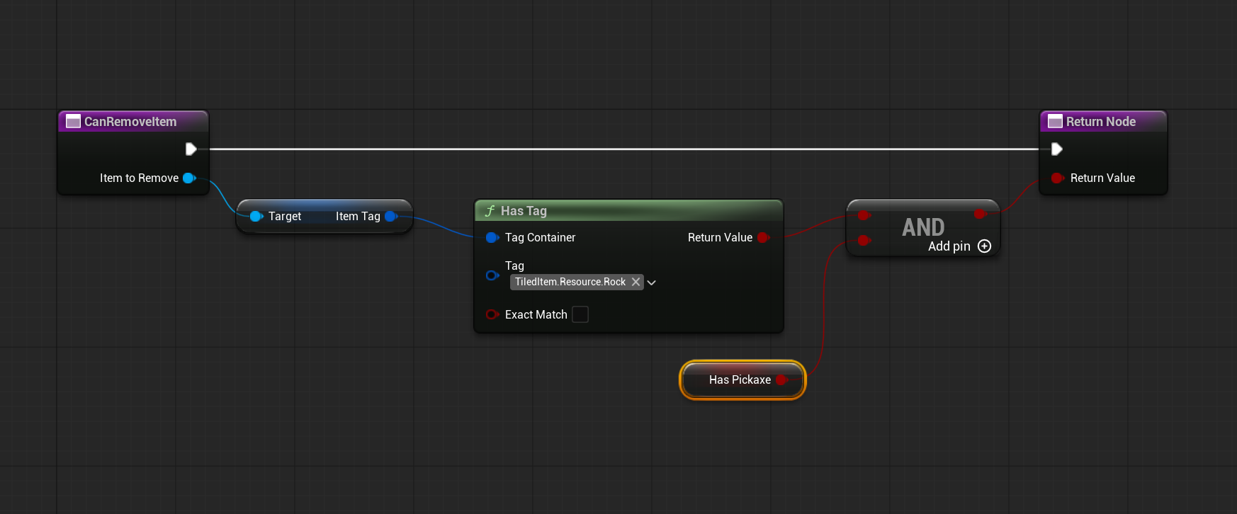
Task: Click the Tag Container input pin
Action: tap(492, 238)
